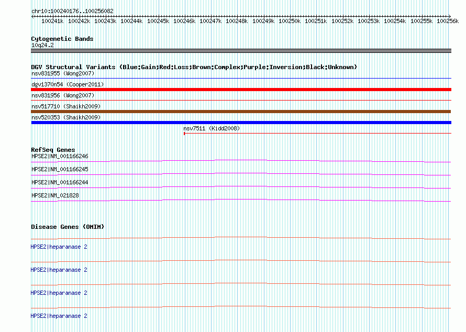Select the 100254k position on the ruler

point(395,21)
